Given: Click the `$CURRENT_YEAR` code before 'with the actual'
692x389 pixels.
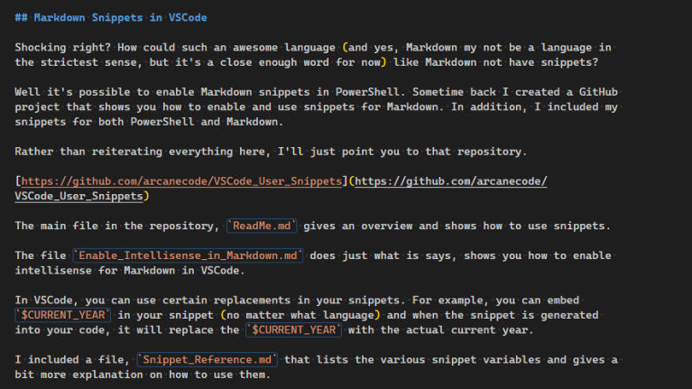Looking at the screenshot, I should 293,329.
